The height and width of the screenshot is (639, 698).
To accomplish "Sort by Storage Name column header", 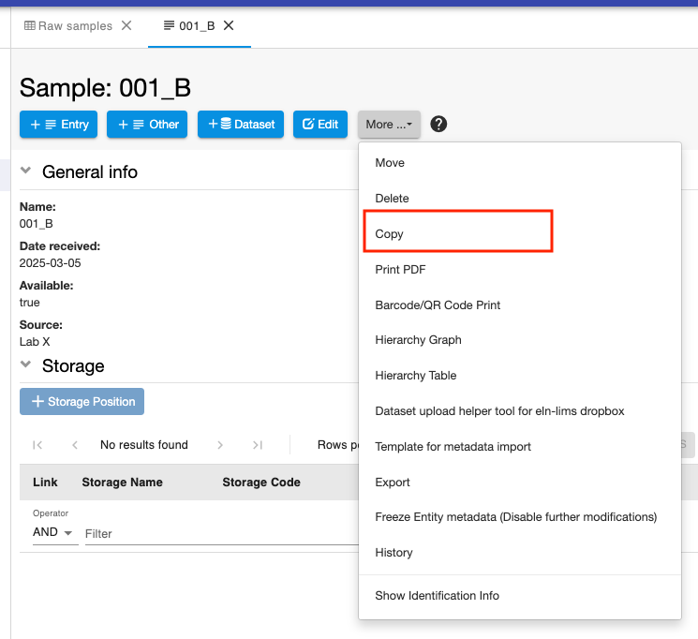I will point(122,483).
